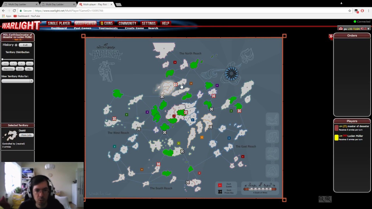The image size is (372, 209).
Task: Click the zoom out magnifier icon
Action: pyautogui.click(x=321, y=199)
